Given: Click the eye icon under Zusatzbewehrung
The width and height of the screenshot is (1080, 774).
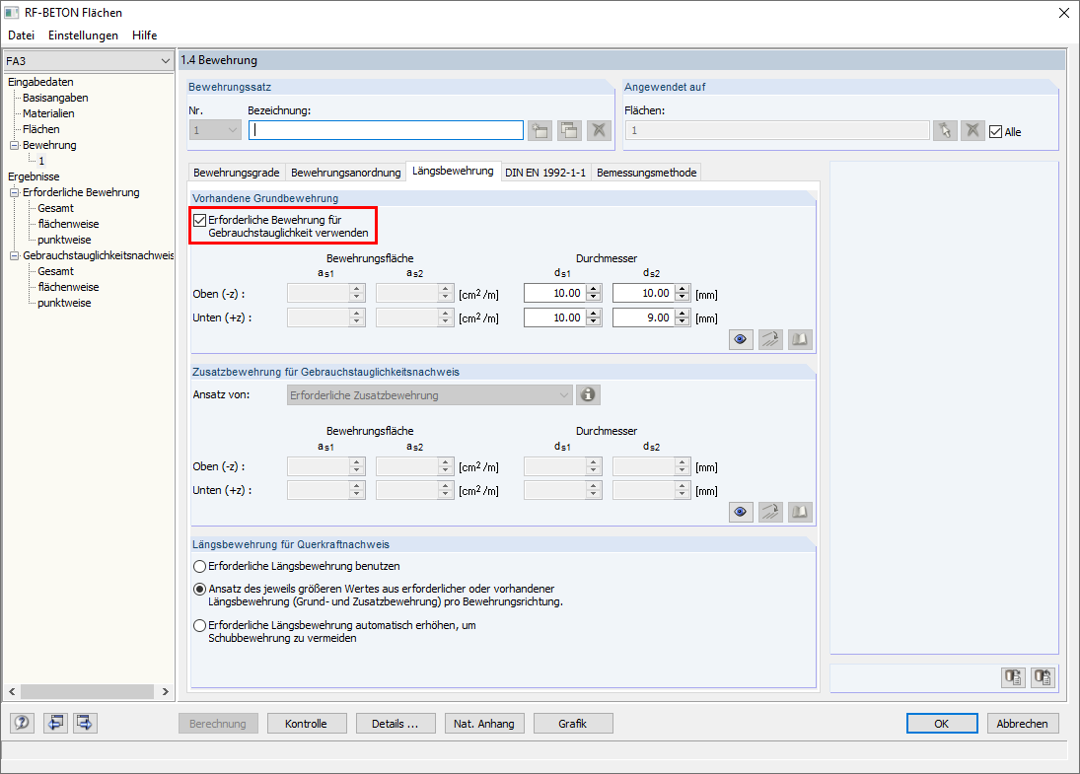Looking at the screenshot, I should tap(741, 513).
